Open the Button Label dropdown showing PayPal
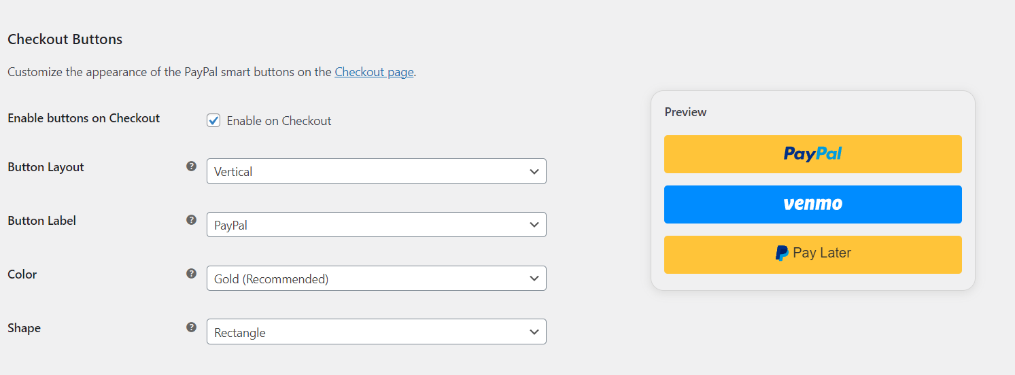Screen dimensions: 1015x375 pyautogui.click(x=376, y=225)
